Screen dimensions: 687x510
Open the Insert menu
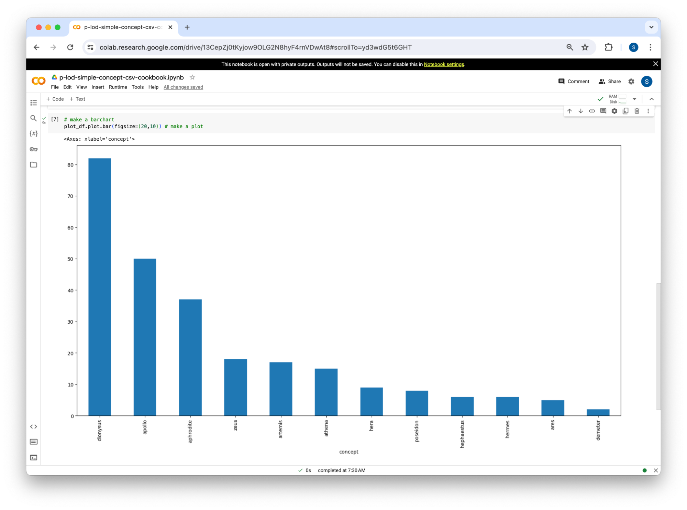click(98, 87)
